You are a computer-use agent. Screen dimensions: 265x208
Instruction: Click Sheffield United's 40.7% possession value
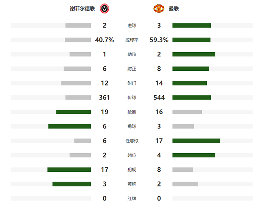[x=104, y=40]
